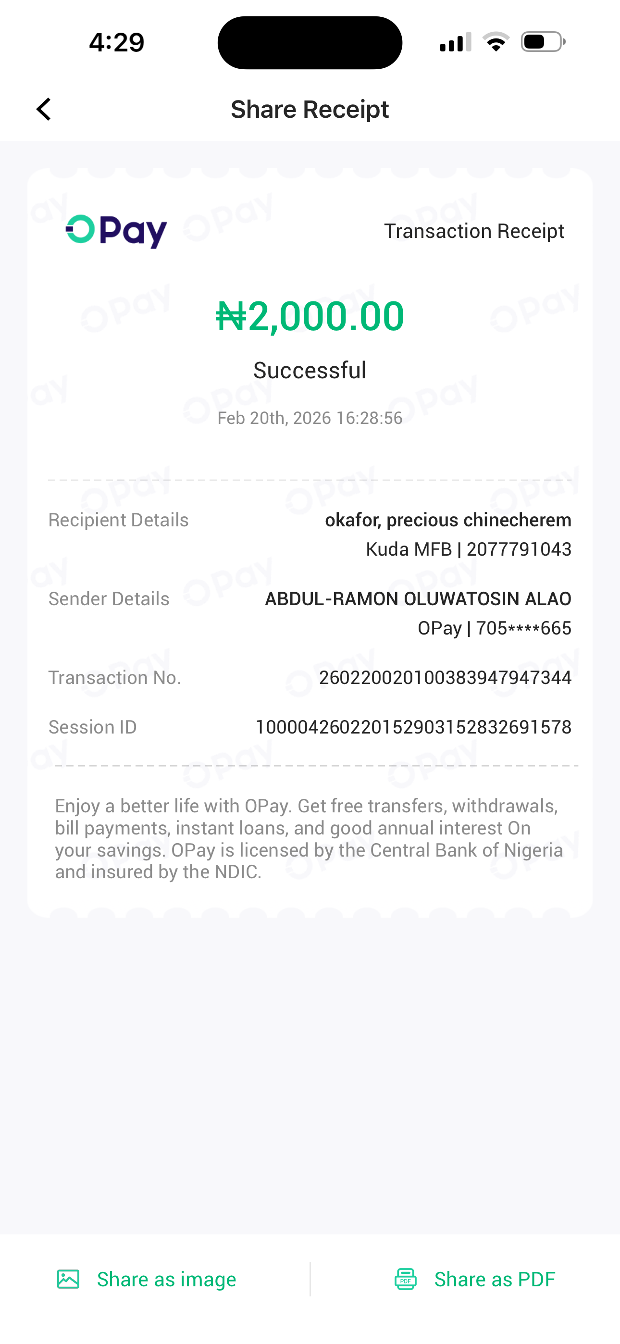Tap the back arrow icon

44,110
